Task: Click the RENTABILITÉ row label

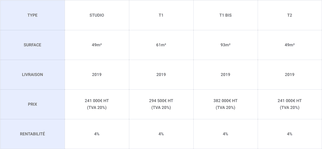Action: click(x=32, y=134)
